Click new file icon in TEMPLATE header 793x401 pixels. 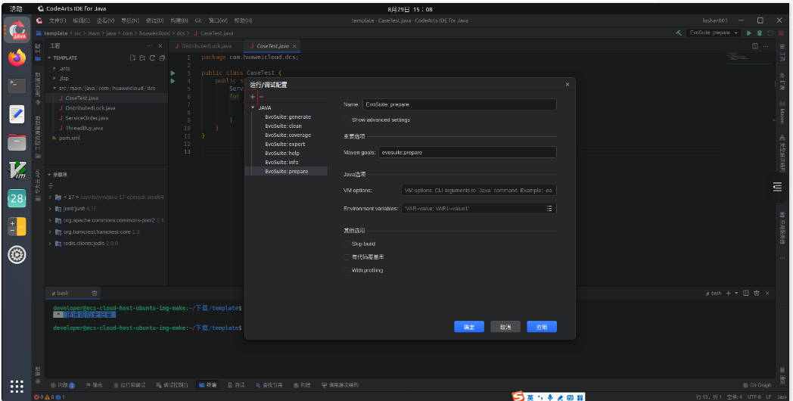(x=132, y=58)
